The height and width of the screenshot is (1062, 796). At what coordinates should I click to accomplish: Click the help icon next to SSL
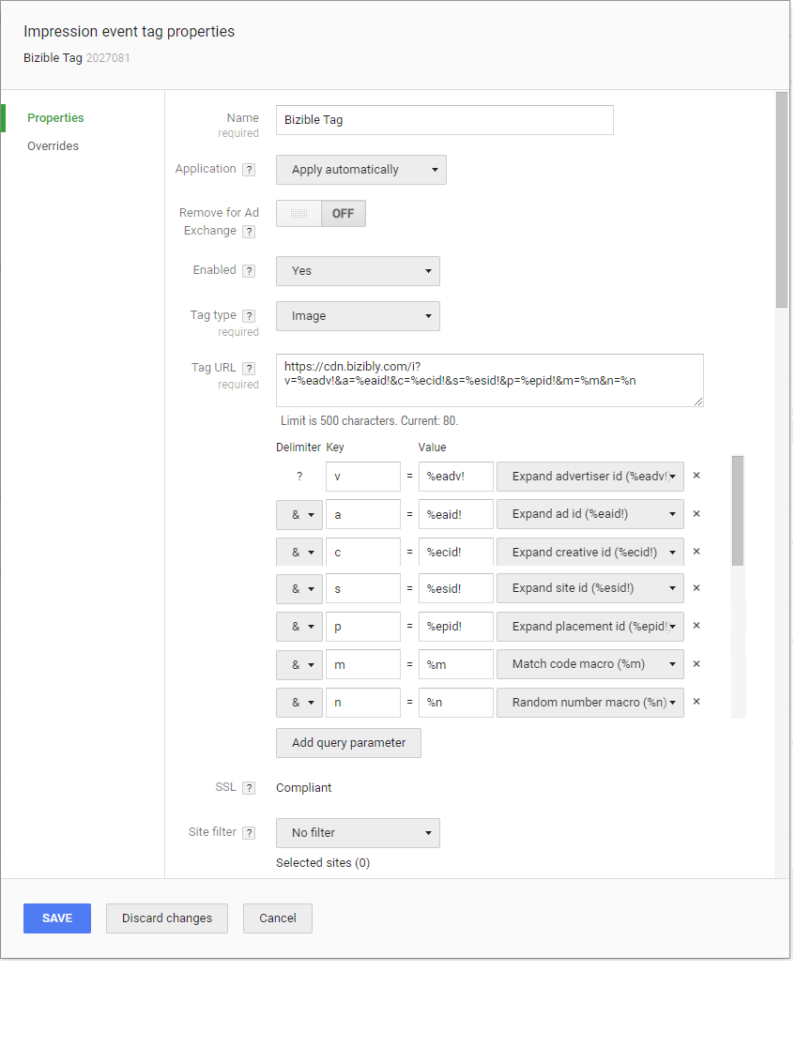[249, 788]
